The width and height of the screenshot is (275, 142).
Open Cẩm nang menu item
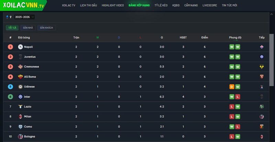pos(191,5)
